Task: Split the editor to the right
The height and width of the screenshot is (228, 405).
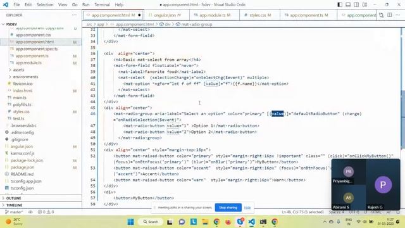Action: (390, 15)
